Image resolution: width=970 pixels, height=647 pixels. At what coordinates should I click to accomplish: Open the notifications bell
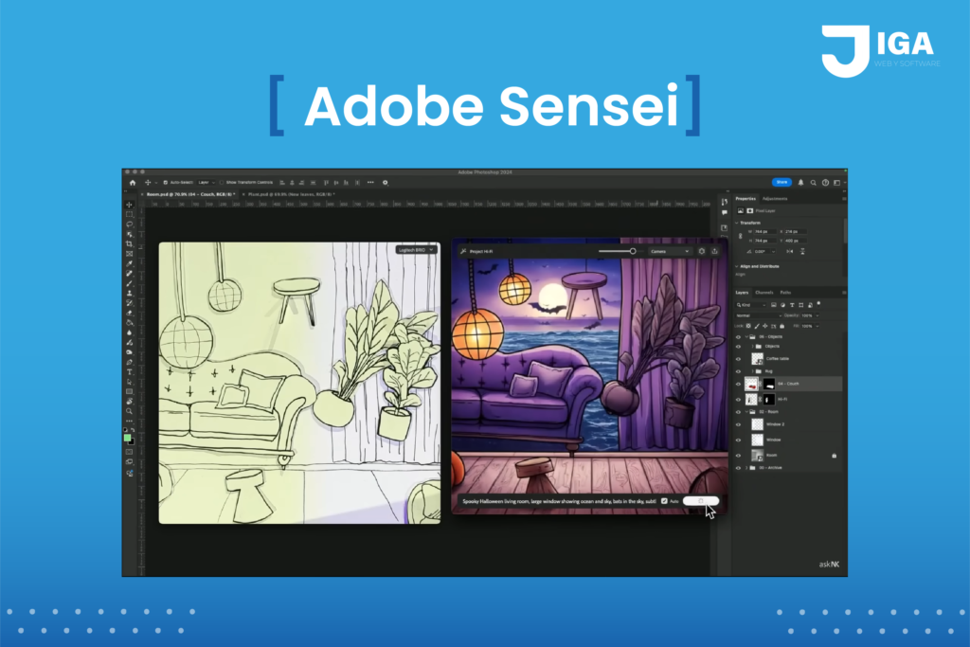point(800,183)
